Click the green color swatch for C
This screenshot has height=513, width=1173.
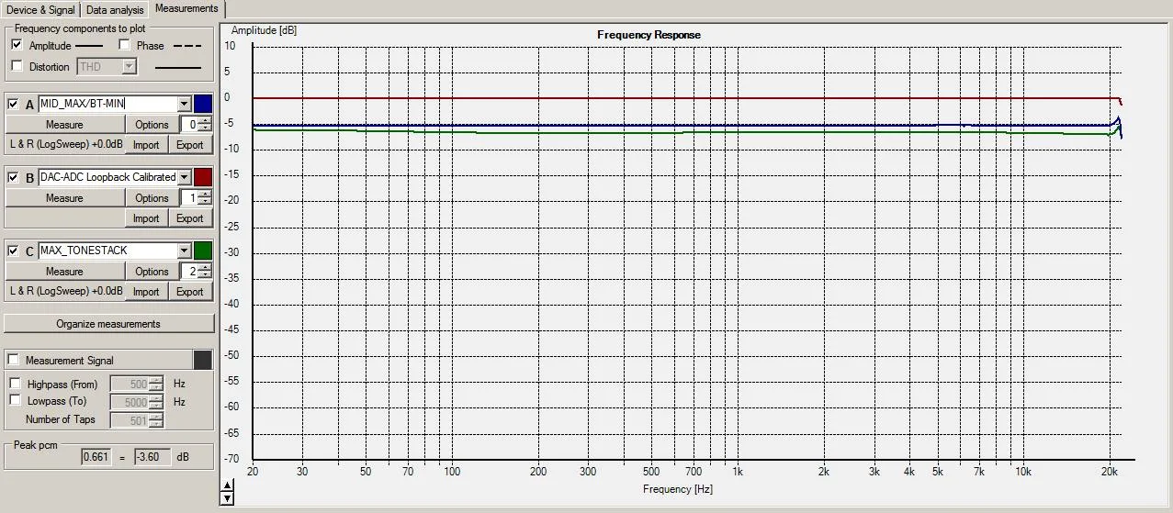pyautogui.click(x=203, y=251)
